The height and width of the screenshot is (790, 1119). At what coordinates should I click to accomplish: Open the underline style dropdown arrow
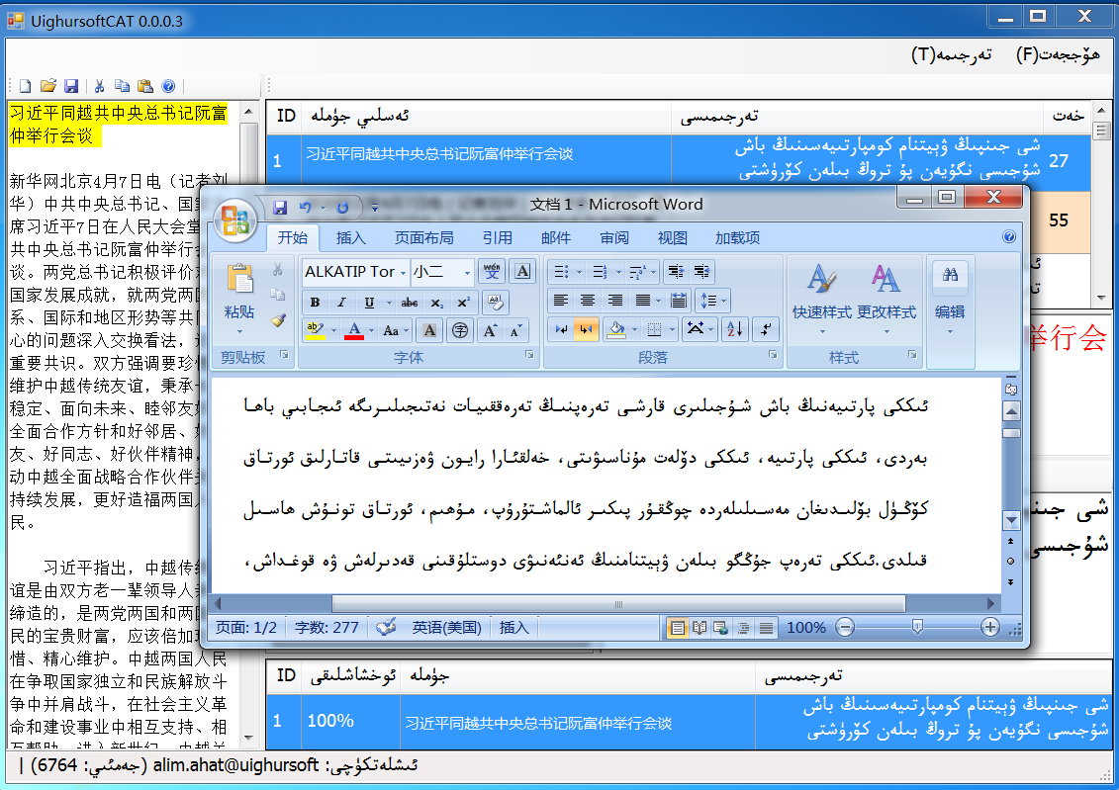388,303
